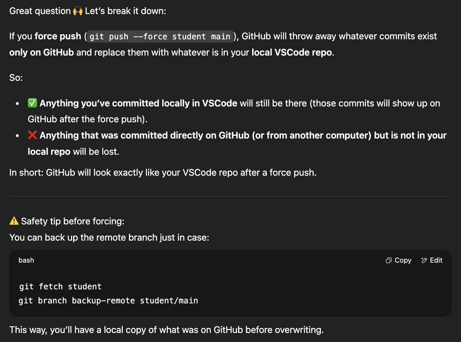
Task: Click the red cross mark emoji bullet
Action: (x=32, y=135)
